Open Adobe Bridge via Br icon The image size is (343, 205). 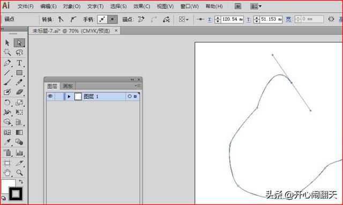point(238,6)
